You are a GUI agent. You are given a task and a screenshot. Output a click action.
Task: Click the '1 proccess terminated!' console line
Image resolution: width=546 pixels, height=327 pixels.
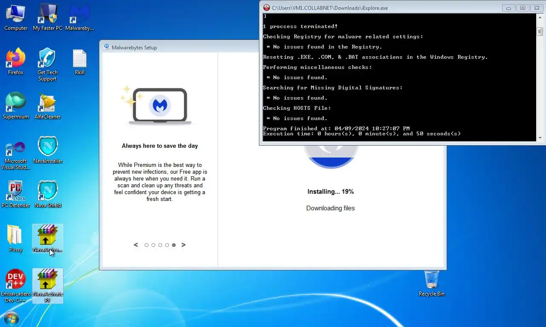click(x=300, y=26)
